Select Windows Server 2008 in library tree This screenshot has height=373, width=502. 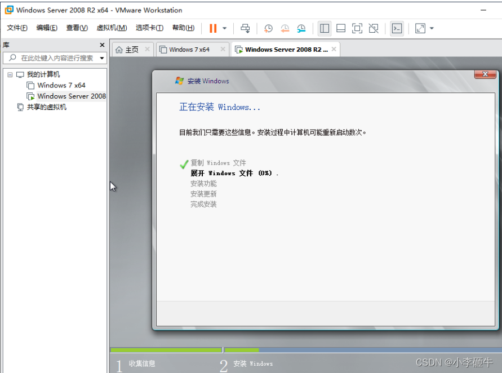[72, 96]
